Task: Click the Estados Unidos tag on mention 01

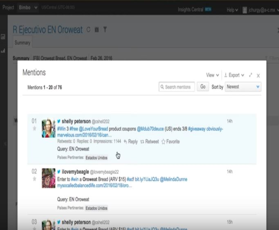Action: (97, 158)
